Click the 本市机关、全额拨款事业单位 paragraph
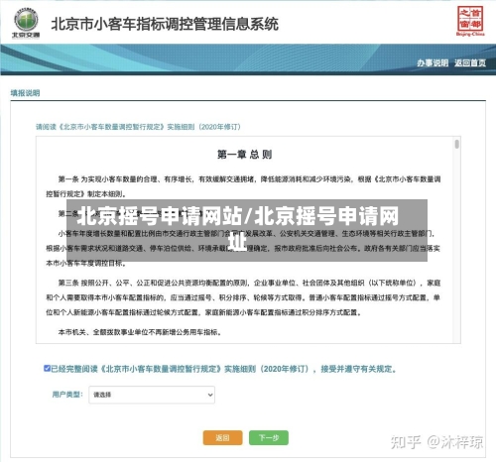This screenshot has height=462, width=496. click(140, 332)
